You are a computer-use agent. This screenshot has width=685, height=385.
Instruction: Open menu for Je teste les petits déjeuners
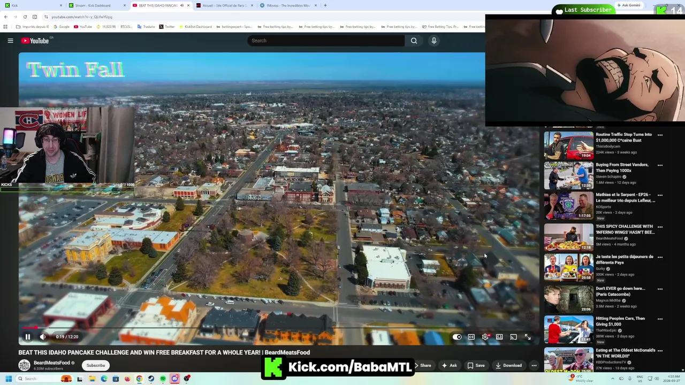point(660,257)
